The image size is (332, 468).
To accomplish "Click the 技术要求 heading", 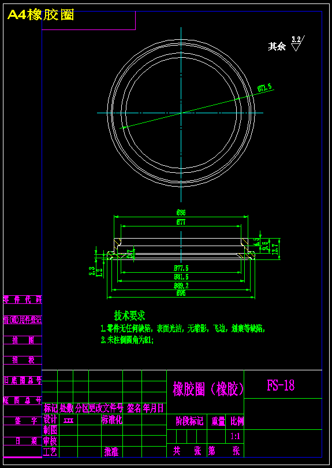I will pyautogui.click(x=130, y=315).
